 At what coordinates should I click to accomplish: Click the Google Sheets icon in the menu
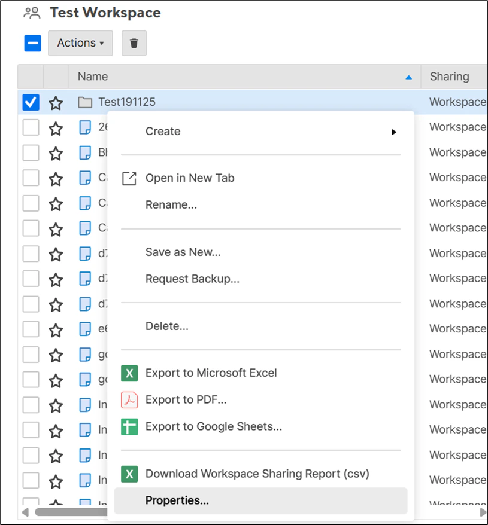point(129,427)
